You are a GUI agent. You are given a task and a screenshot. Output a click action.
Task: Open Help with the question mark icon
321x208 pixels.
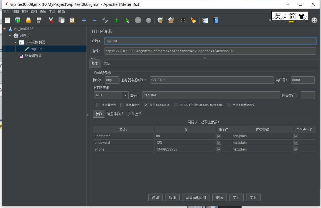point(216,20)
